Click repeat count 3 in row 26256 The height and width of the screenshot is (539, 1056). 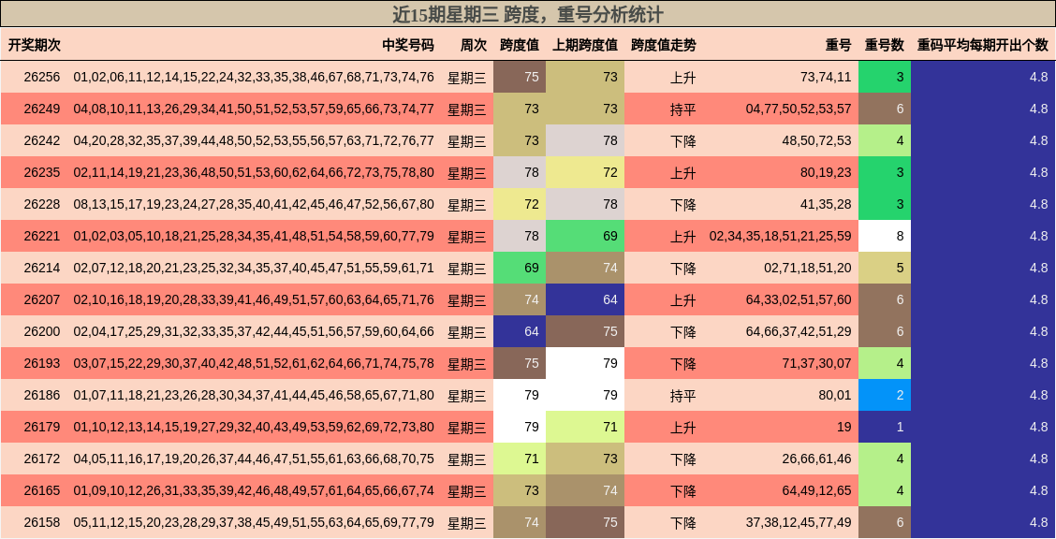pos(885,77)
